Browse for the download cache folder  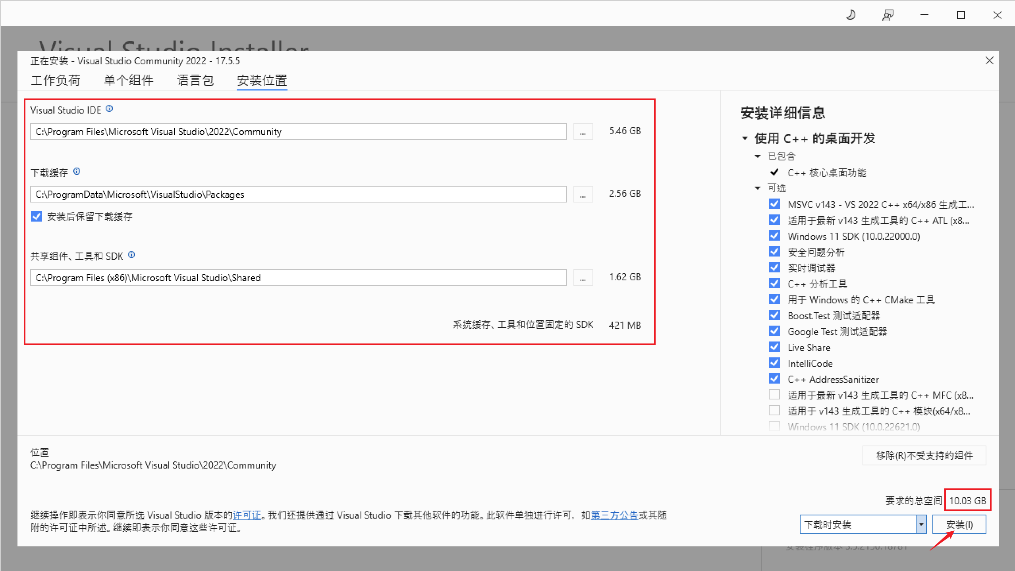[583, 194]
